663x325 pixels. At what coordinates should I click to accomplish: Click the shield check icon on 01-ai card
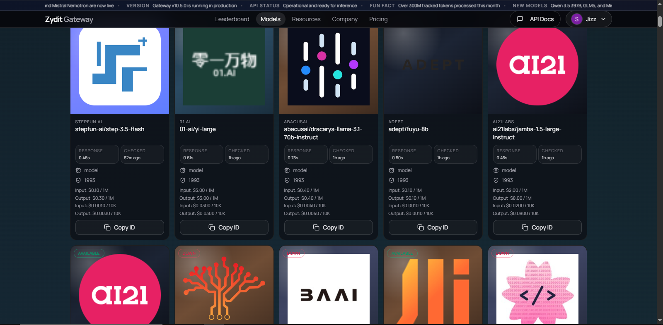[183, 180]
